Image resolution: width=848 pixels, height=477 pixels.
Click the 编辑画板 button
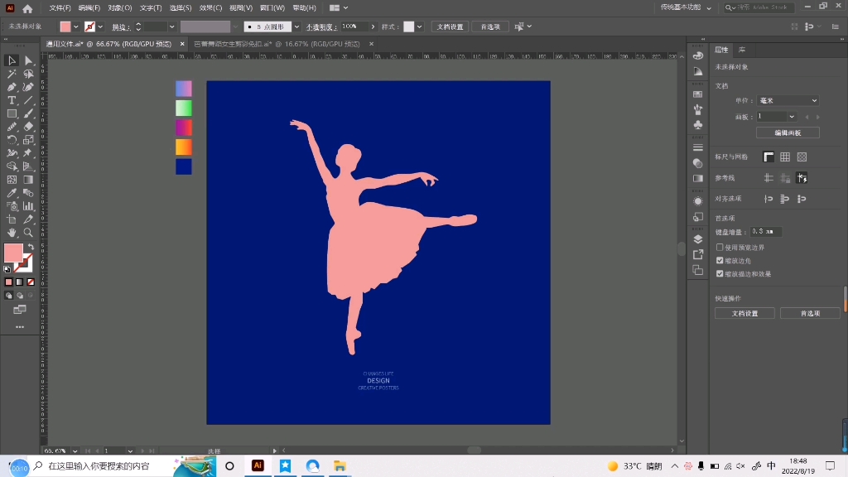pyautogui.click(x=787, y=132)
